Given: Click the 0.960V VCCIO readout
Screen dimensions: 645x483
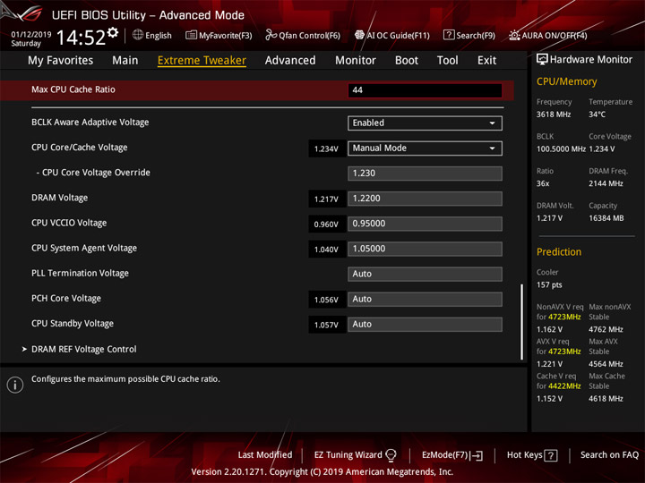Looking at the screenshot, I should (326, 225).
